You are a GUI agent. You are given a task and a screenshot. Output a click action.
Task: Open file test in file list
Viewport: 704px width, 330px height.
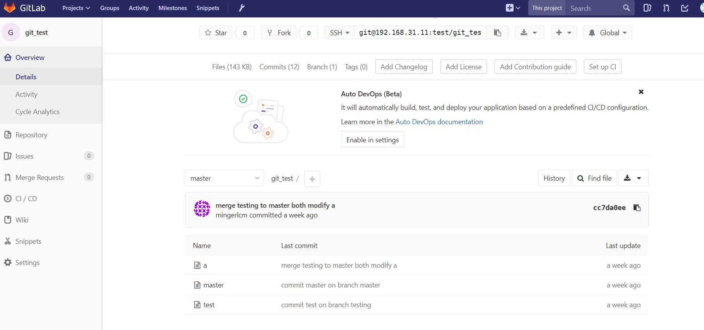click(209, 305)
